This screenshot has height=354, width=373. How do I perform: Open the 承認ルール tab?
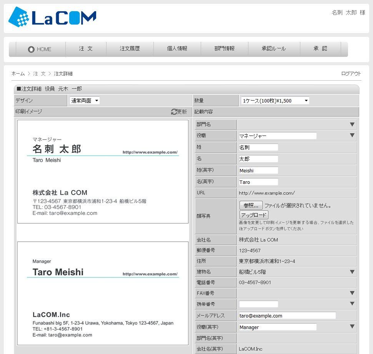[x=273, y=49]
